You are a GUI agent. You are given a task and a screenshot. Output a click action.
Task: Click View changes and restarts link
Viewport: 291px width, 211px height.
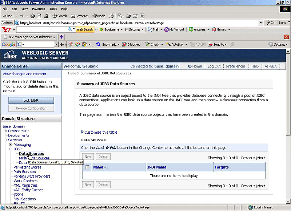24,74
